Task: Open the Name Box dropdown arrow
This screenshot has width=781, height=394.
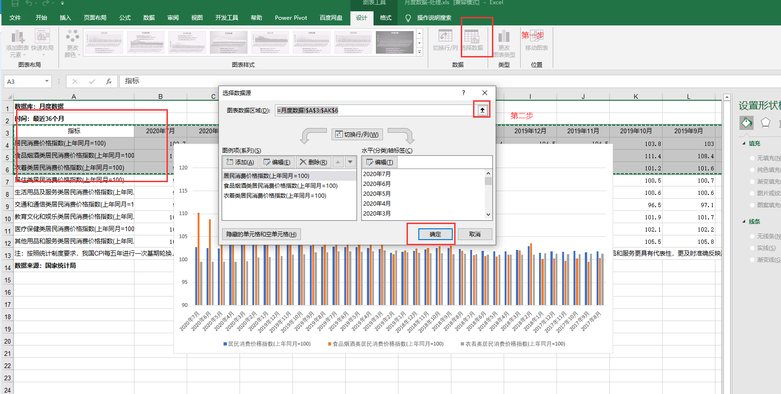Action: [47, 81]
